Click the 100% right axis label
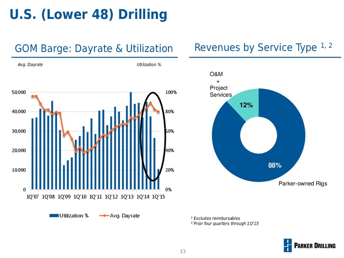The image size is (344, 258). [171, 92]
